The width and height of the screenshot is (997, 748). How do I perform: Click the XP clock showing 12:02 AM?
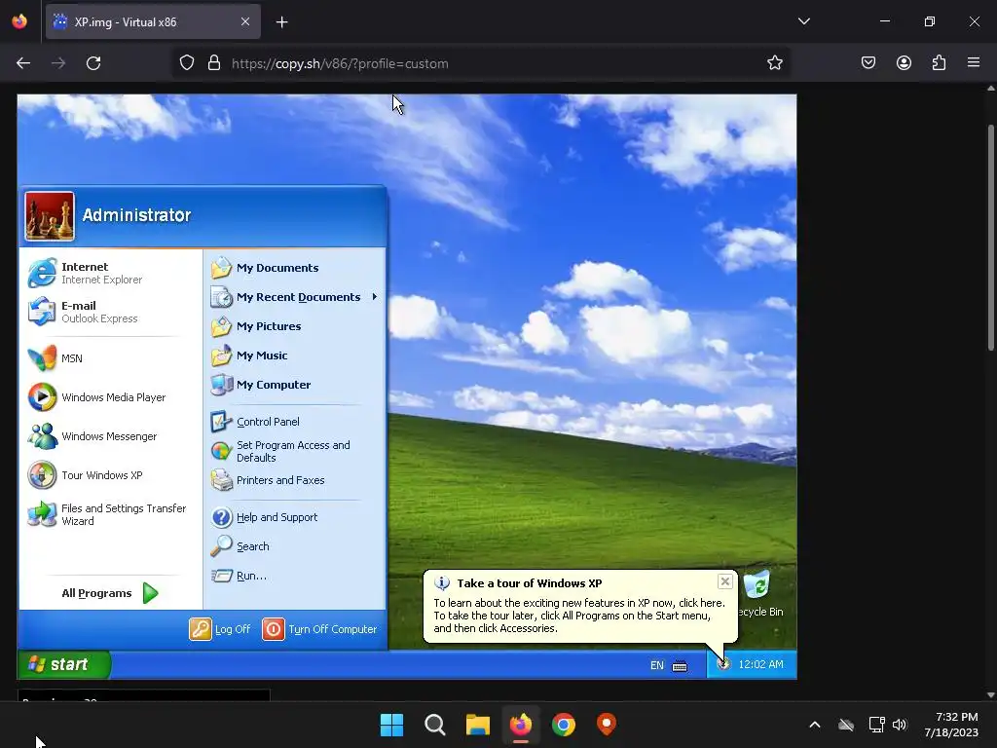click(x=760, y=664)
